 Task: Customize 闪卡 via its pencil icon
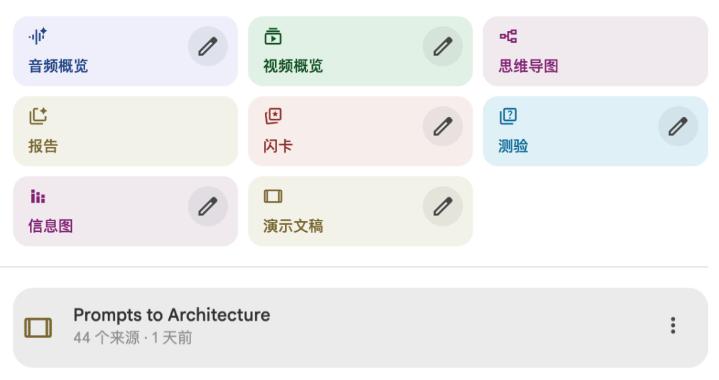coord(443,126)
